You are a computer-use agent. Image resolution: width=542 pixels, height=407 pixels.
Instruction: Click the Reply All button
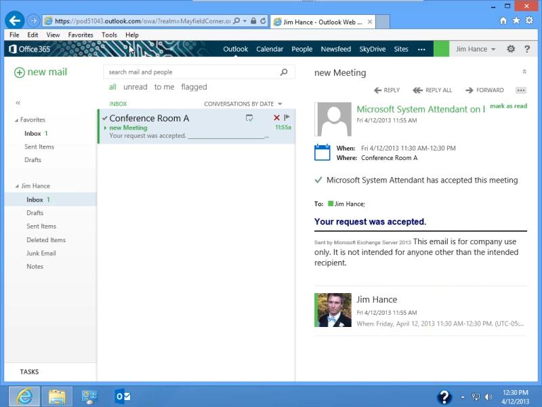tap(432, 90)
